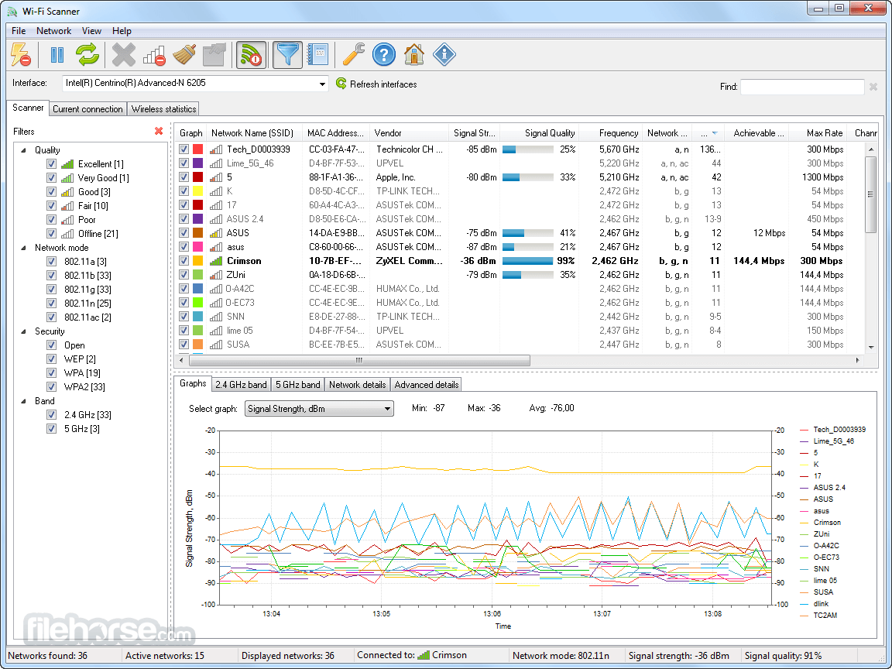Uncheck the graph checkbox for Lime_5G_46
892x669 pixels.
coord(184,163)
